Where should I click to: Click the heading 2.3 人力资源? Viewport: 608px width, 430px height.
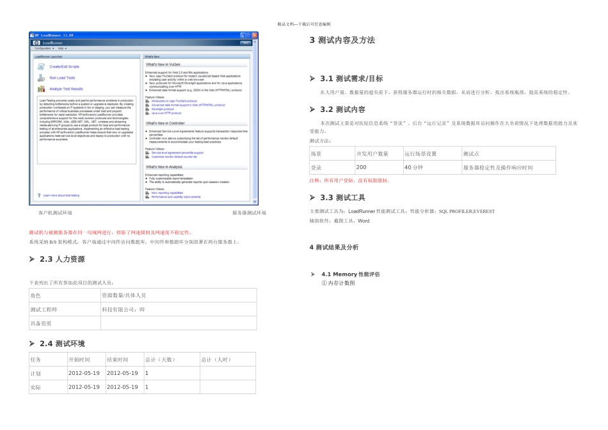click(62, 259)
